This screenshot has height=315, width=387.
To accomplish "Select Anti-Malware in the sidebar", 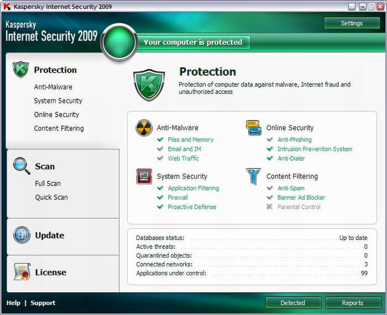I will [x=53, y=87].
